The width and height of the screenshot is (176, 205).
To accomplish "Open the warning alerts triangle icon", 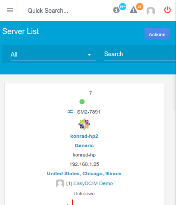I will coord(133,10).
